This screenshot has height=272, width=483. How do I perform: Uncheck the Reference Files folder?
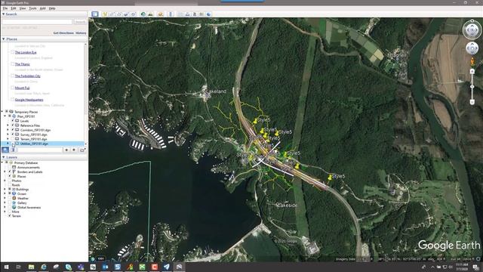[13, 125]
